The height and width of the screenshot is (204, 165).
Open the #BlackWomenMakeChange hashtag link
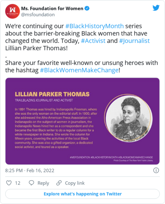coord(79,70)
